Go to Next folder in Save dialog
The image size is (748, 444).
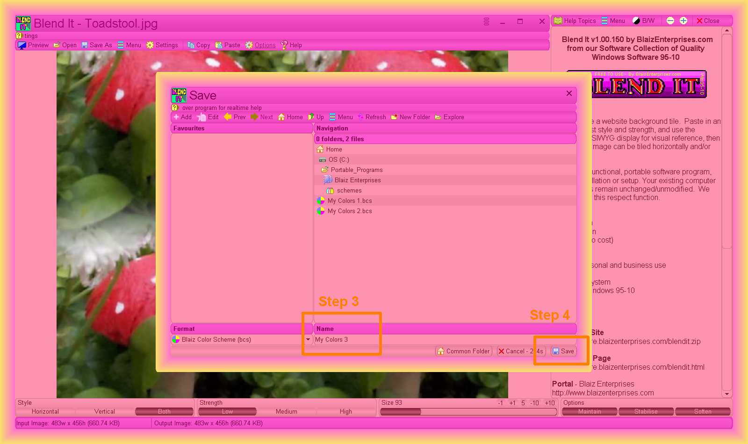[262, 117]
